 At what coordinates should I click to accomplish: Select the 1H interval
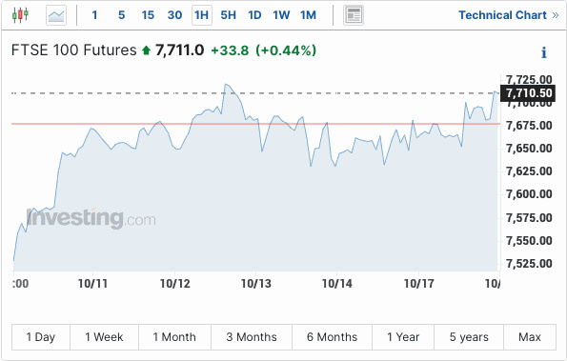pyautogui.click(x=201, y=15)
